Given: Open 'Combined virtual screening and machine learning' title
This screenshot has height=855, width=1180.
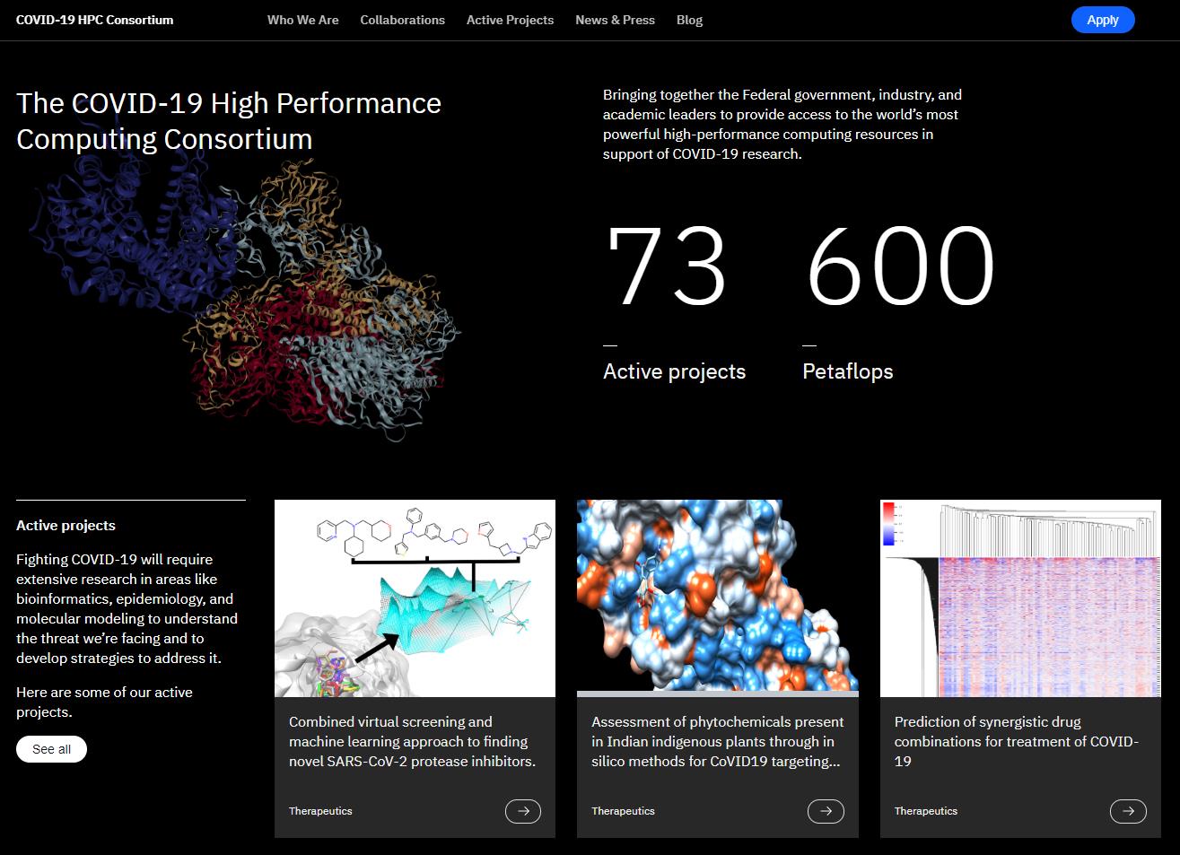Looking at the screenshot, I should (x=413, y=741).
